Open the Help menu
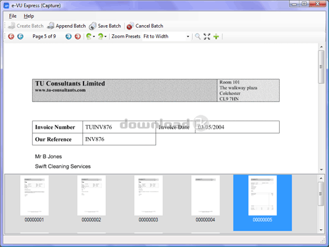The height and width of the screenshot is (247, 329). click(x=29, y=16)
